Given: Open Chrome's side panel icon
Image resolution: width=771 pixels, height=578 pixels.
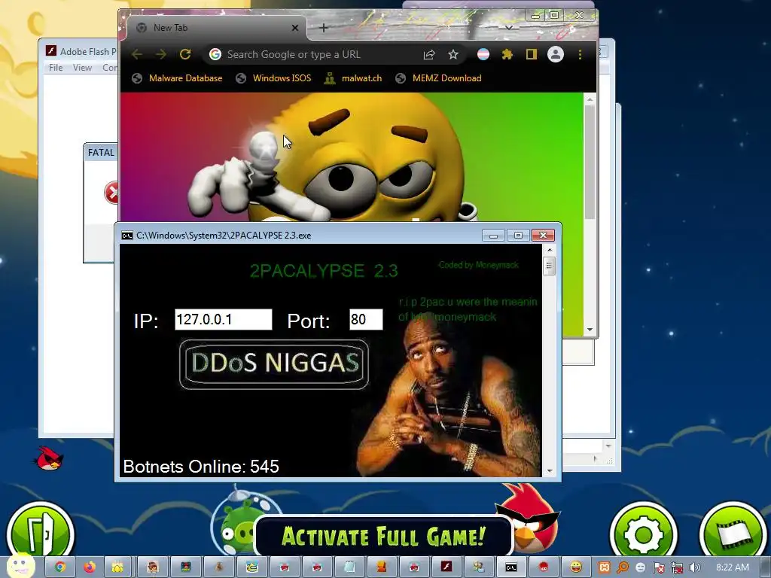Looking at the screenshot, I should coord(531,54).
